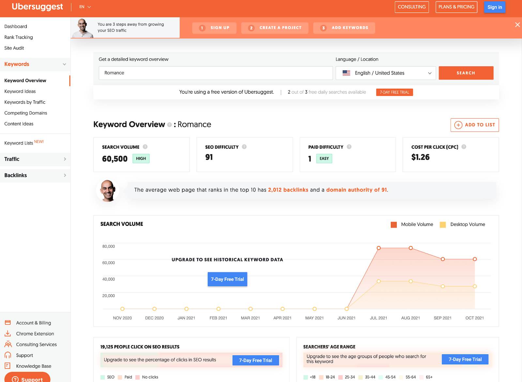Viewport: 522px width, 382px height.
Task: Click domain authority of 91 link
Action: click(357, 190)
